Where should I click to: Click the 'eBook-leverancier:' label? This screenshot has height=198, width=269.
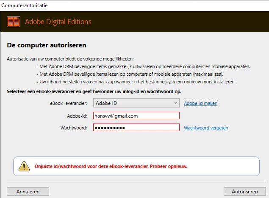tap(69, 104)
